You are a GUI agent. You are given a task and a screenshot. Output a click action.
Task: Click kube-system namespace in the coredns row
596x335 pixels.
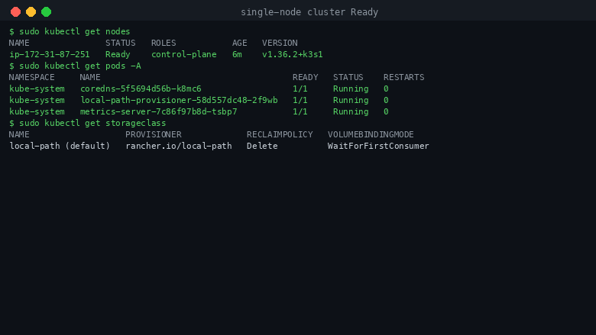(37, 89)
